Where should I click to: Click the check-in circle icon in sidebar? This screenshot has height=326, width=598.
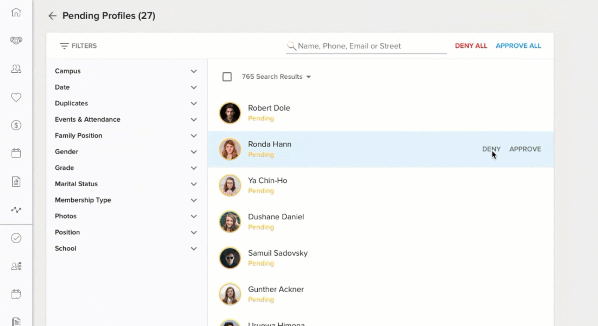[16, 238]
